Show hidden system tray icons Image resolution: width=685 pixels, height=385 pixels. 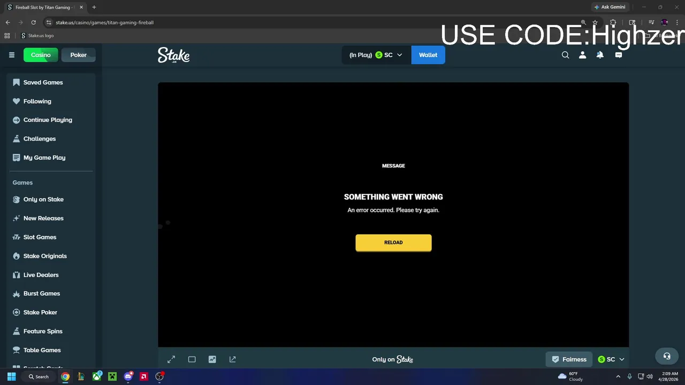618,376
